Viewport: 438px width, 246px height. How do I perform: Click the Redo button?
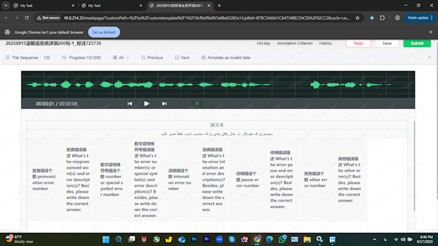tap(358, 43)
